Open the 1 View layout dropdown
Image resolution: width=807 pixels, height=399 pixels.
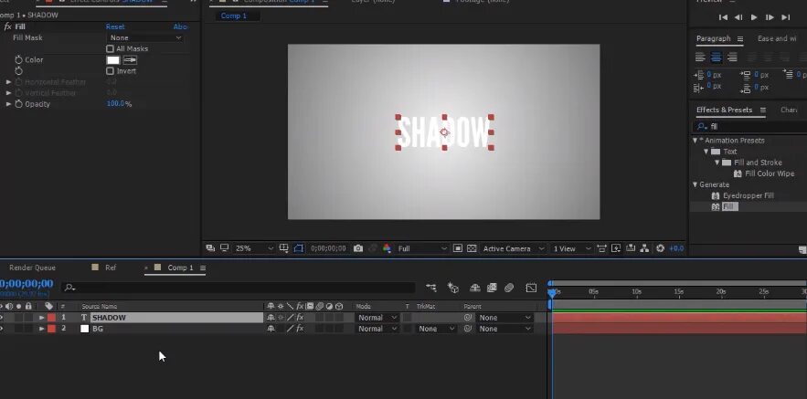click(571, 248)
